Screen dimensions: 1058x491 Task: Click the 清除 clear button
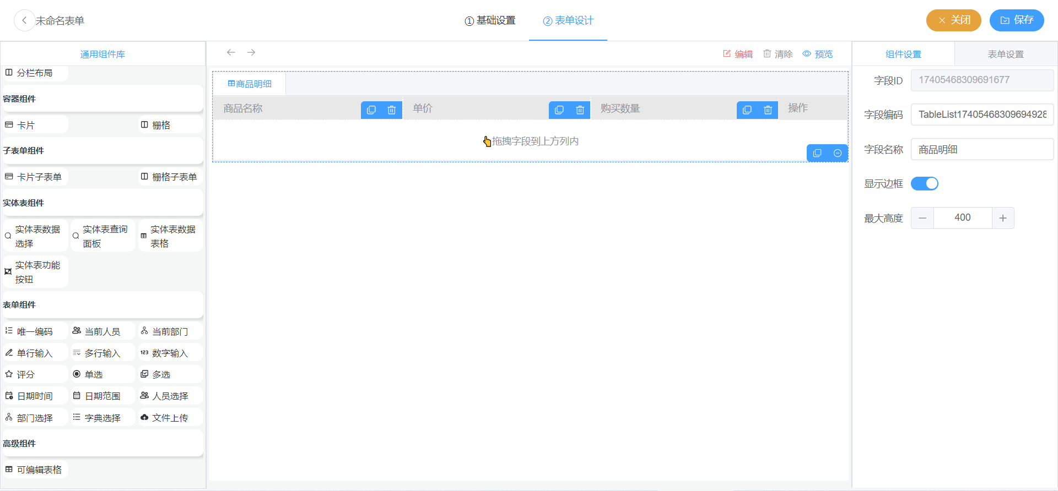coord(778,54)
